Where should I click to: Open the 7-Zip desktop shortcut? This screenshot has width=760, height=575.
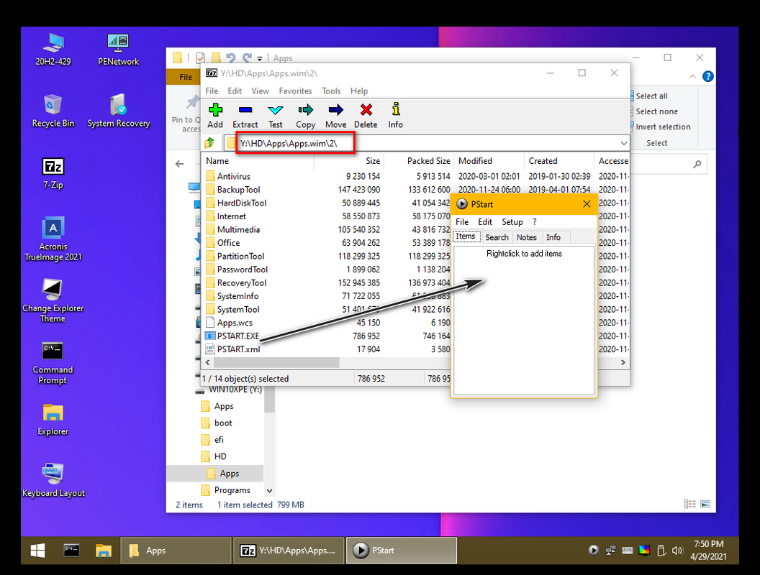point(53,173)
